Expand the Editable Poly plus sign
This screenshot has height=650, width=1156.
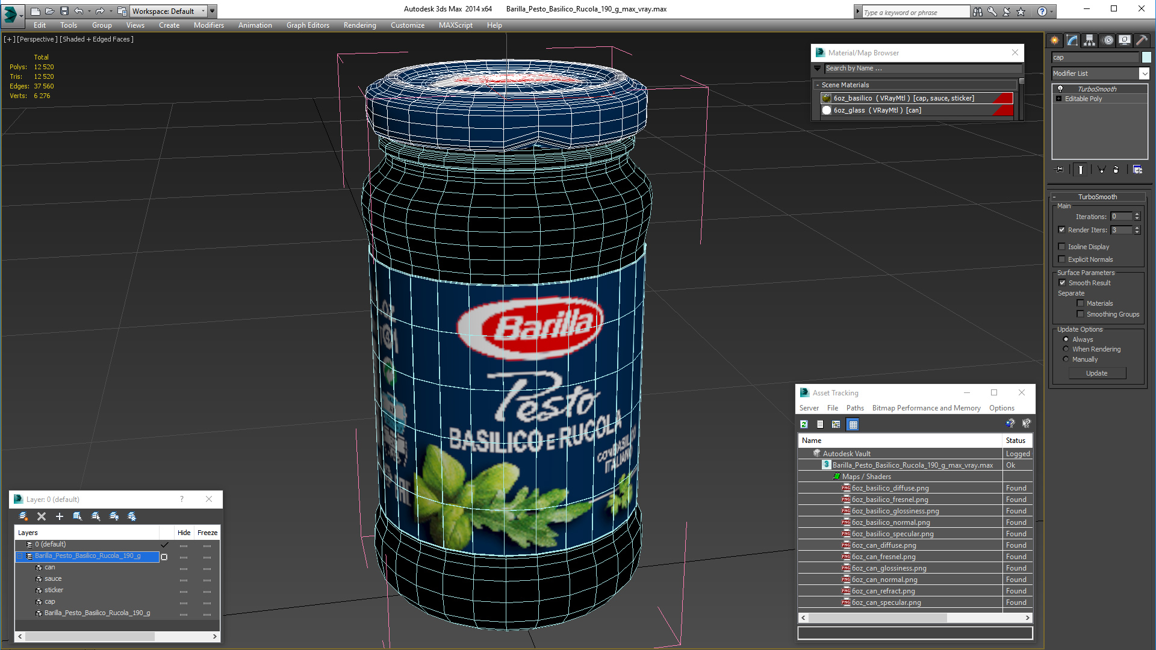(x=1058, y=98)
